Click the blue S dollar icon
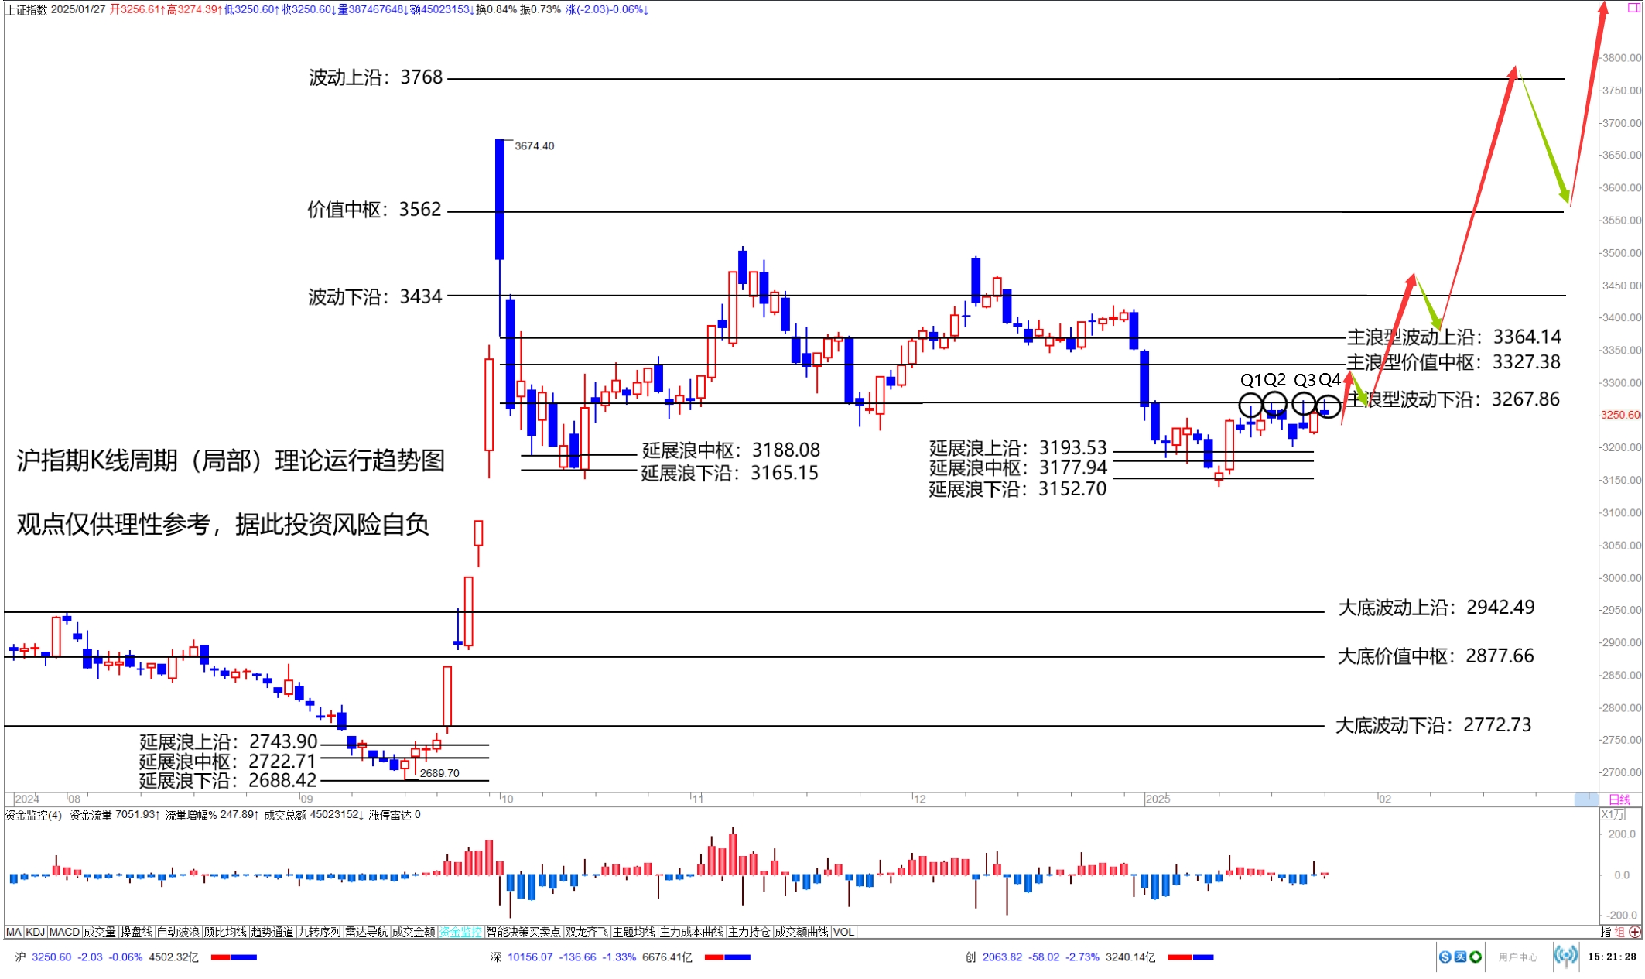The height and width of the screenshot is (979, 1645). 1445,957
